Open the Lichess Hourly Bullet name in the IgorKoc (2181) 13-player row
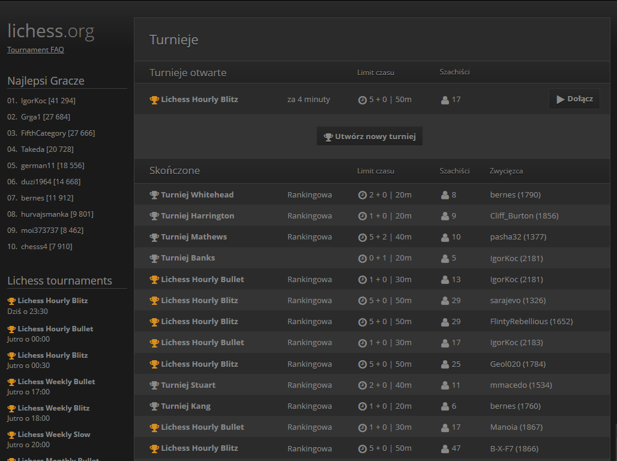 click(202, 279)
